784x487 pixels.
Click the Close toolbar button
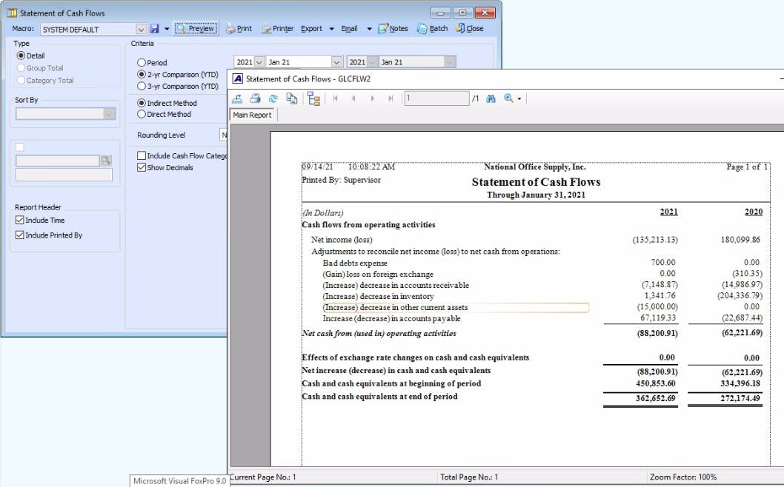470,28
